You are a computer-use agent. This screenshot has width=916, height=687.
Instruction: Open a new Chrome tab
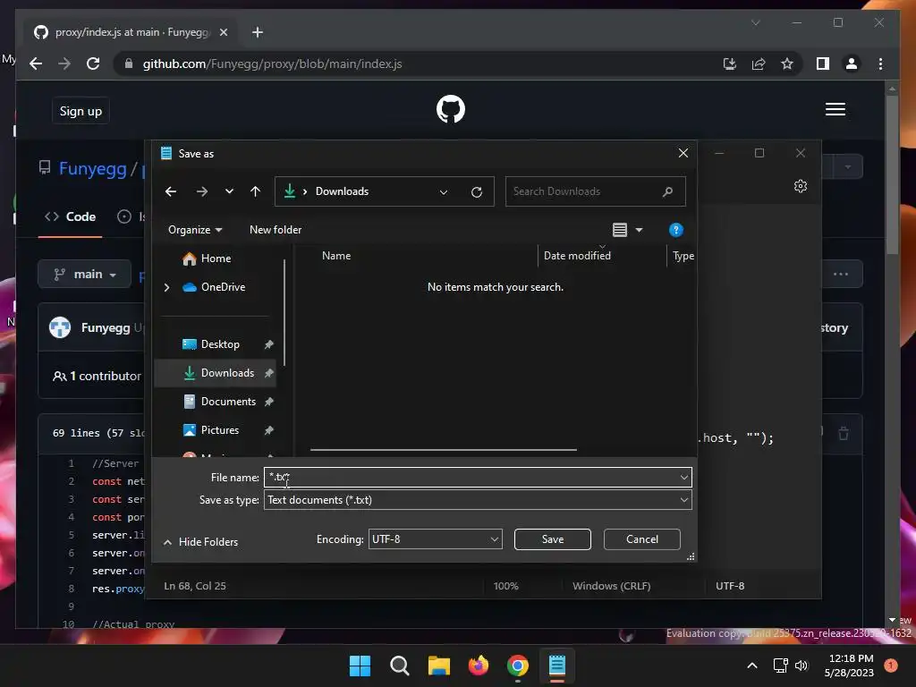pos(258,32)
